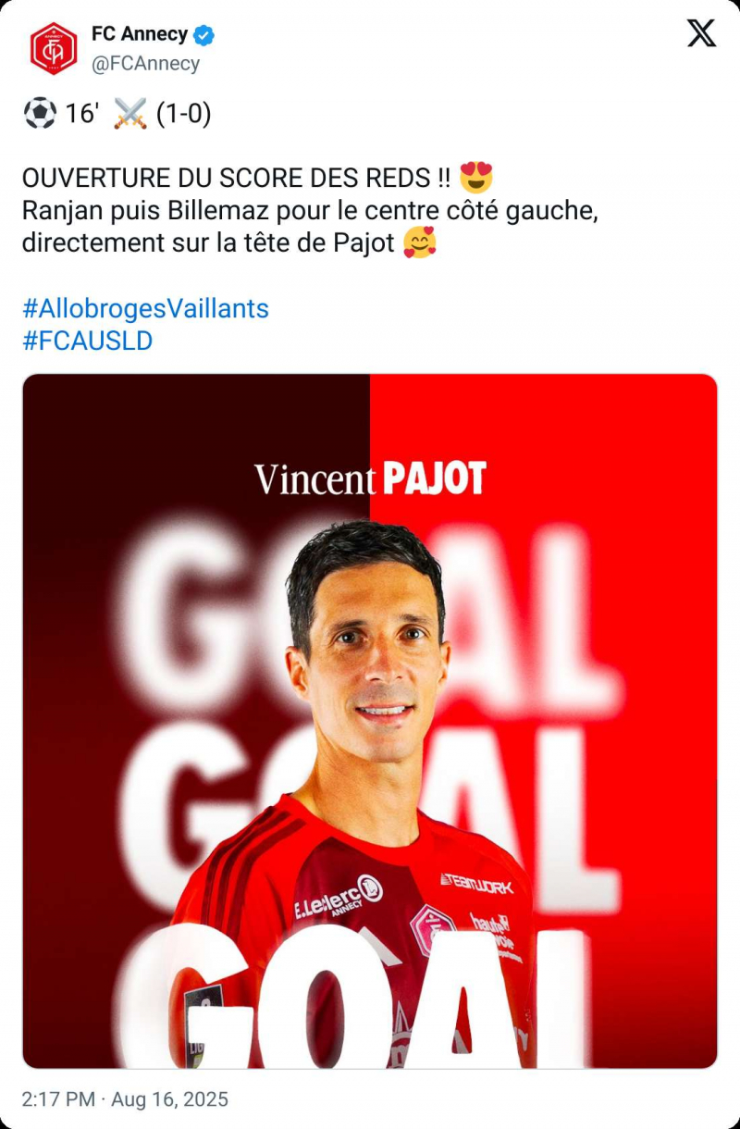Open the @FCAnnecy handle link
This screenshot has height=1129, width=740.
click(145, 64)
